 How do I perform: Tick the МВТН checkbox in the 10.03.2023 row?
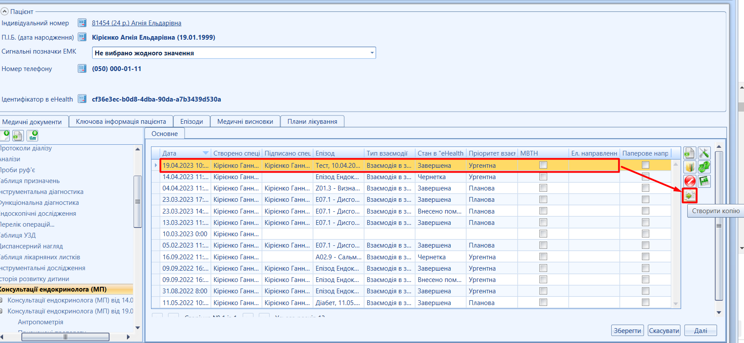click(543, 234)
